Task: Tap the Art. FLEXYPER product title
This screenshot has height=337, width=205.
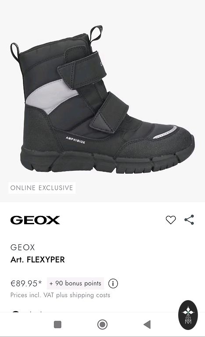Action: (x=38, y=260)
